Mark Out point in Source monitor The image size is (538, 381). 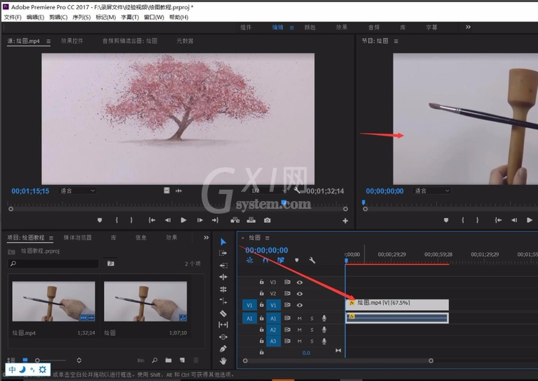pyautogui.click(x=131, y=220)
